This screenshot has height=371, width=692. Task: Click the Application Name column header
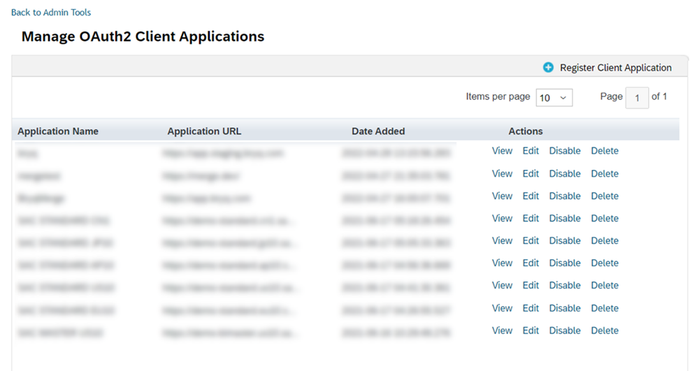[x=58, y=131]
